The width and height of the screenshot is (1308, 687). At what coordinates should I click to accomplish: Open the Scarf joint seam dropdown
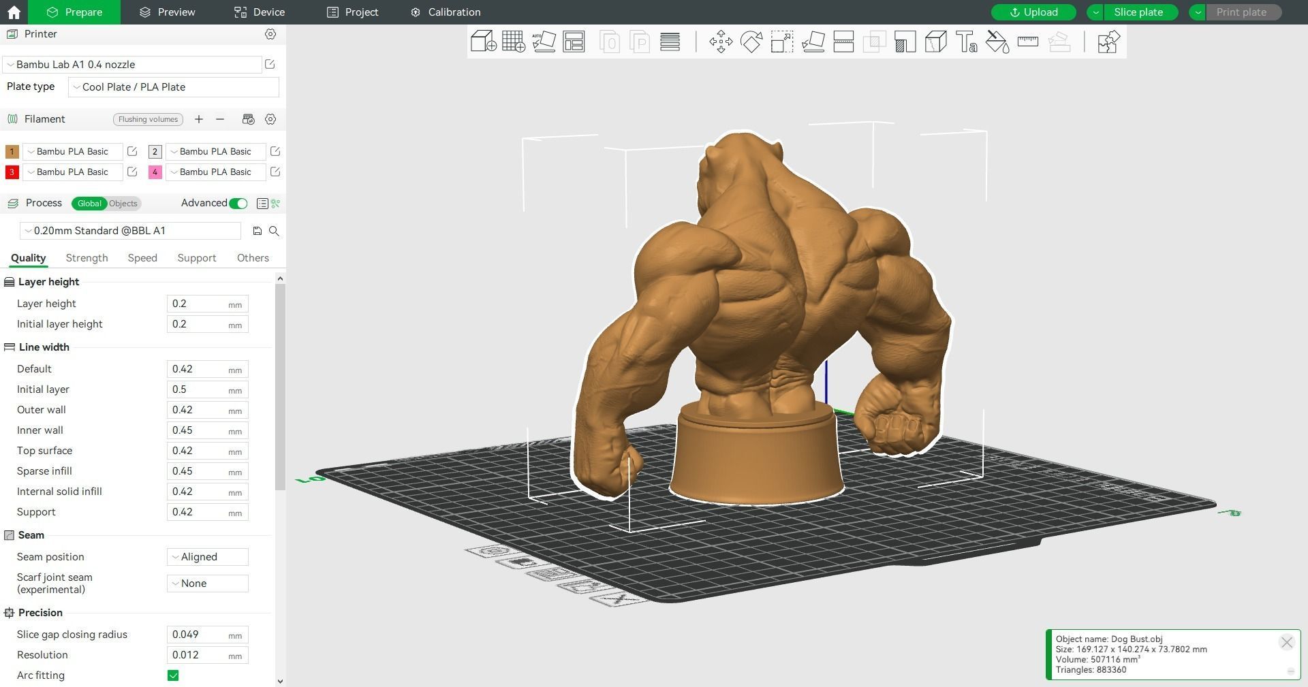pos(208,584)
